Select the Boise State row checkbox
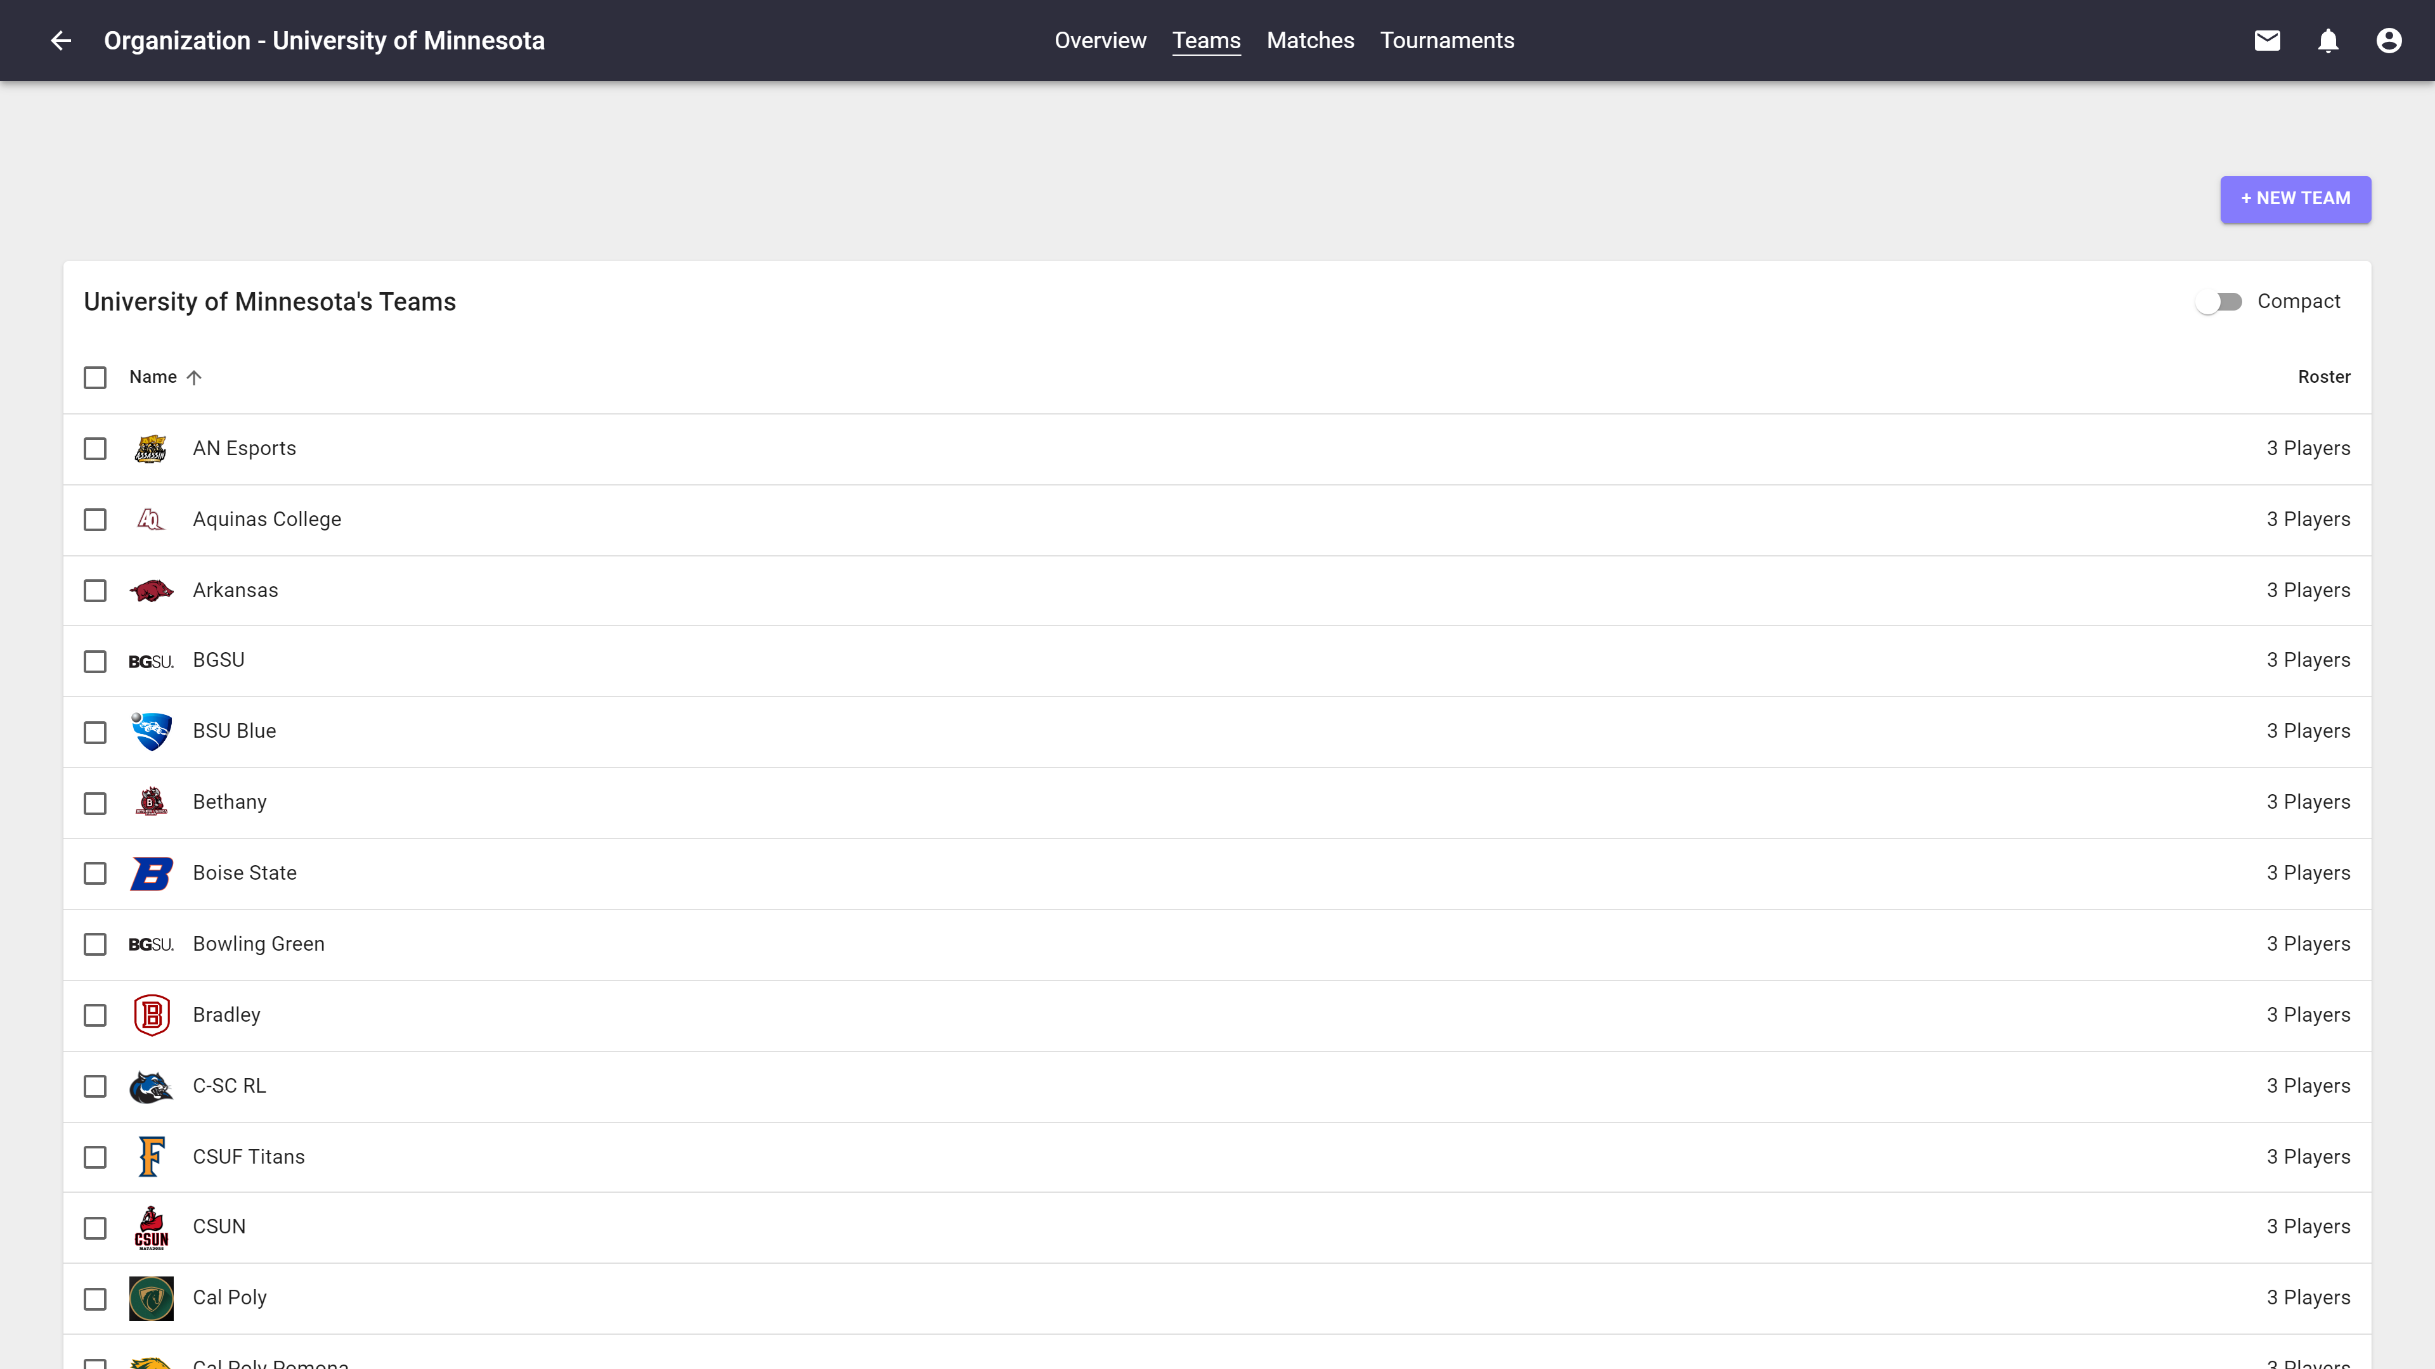The width and height of the screenshot is (2435, 1369). coord(94,873)
